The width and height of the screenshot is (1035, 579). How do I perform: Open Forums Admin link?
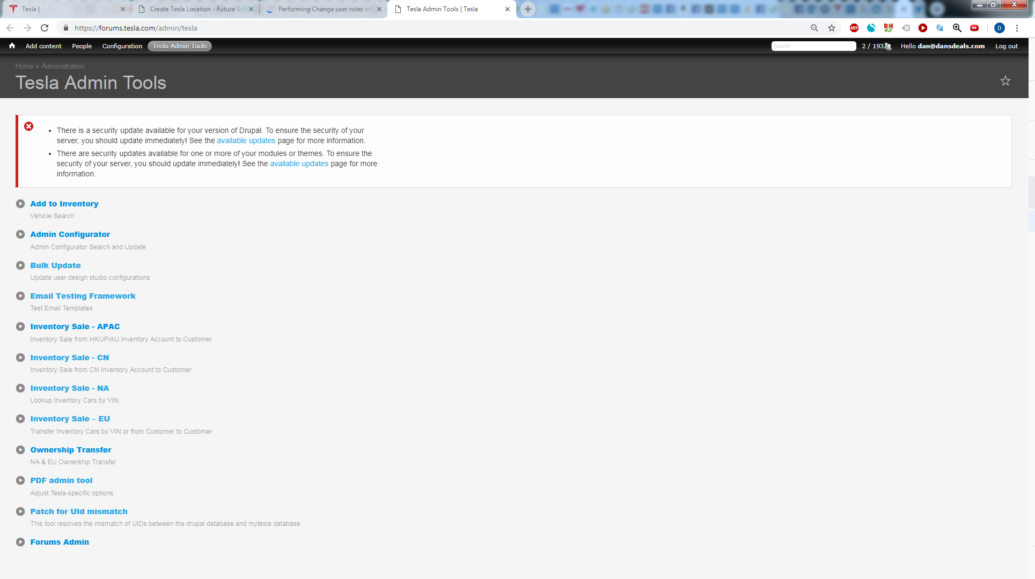60,542
